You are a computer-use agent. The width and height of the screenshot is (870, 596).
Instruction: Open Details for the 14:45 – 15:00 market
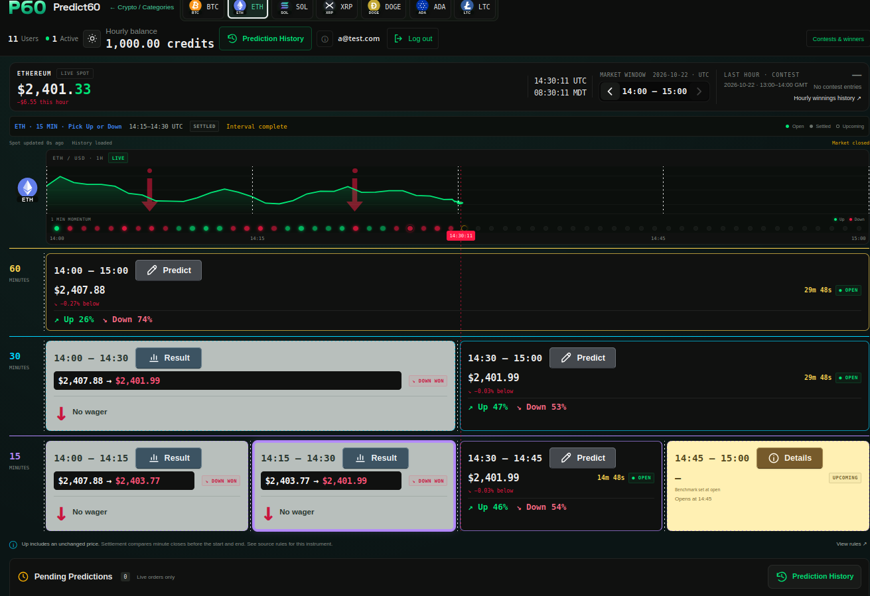coord(790,458)
